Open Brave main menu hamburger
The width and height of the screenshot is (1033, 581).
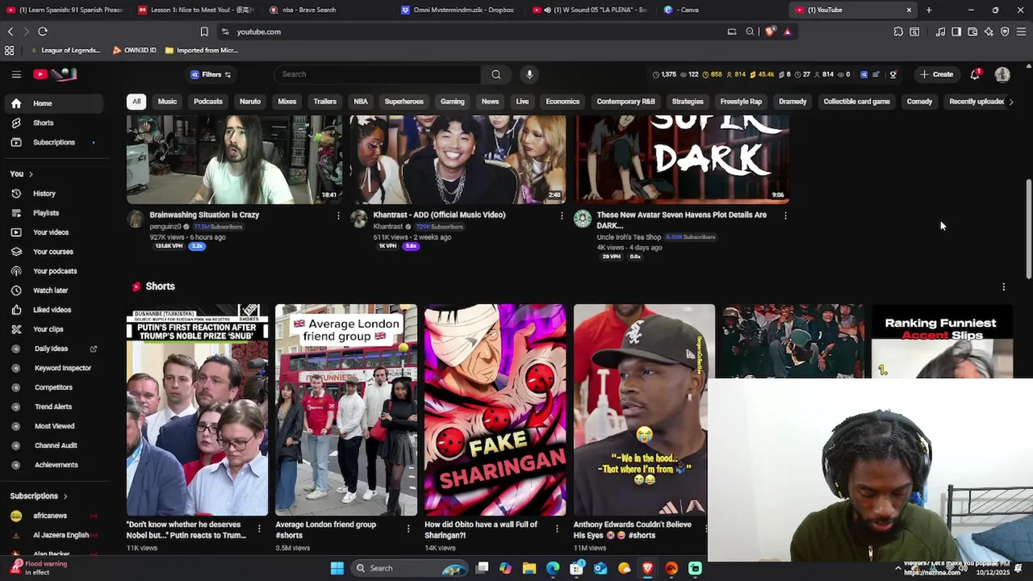[x=1021, y=31]
